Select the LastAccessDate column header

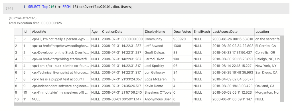(x=233, y=32)
